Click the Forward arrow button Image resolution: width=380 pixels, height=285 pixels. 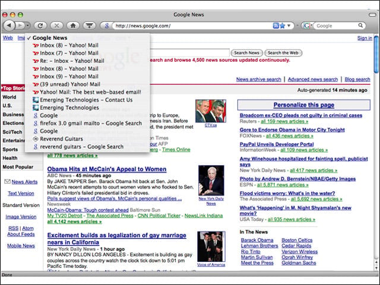(20, 25)
